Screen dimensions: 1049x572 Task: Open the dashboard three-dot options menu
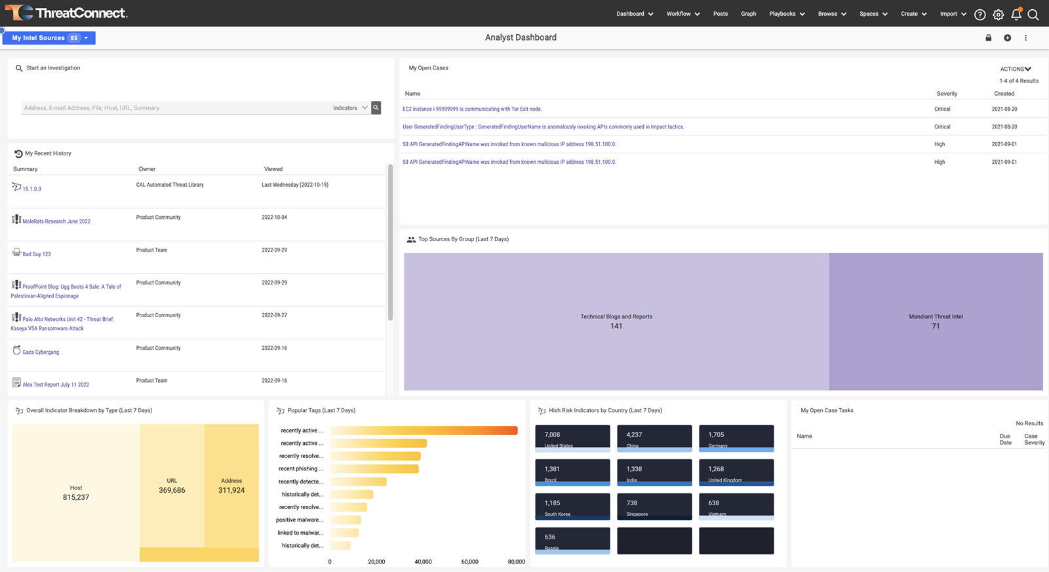1026,37
